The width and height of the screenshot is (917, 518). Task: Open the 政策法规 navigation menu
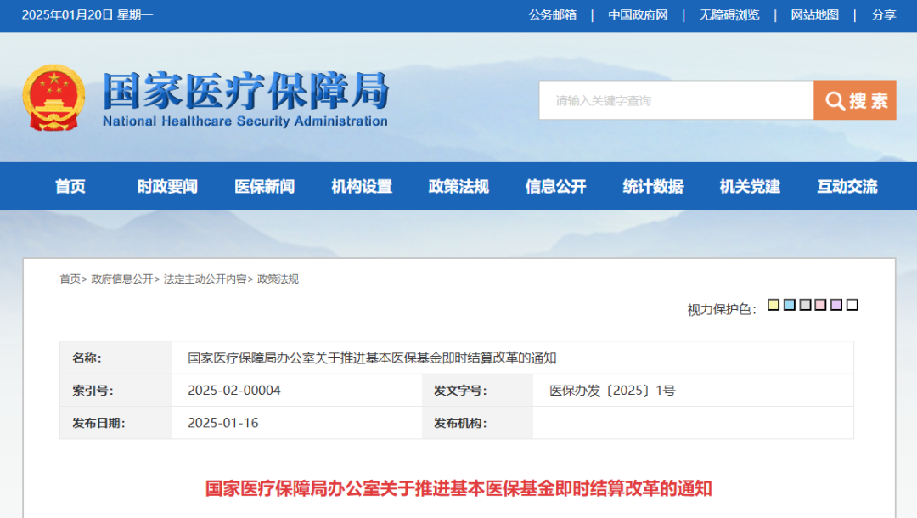coord(458,187)
